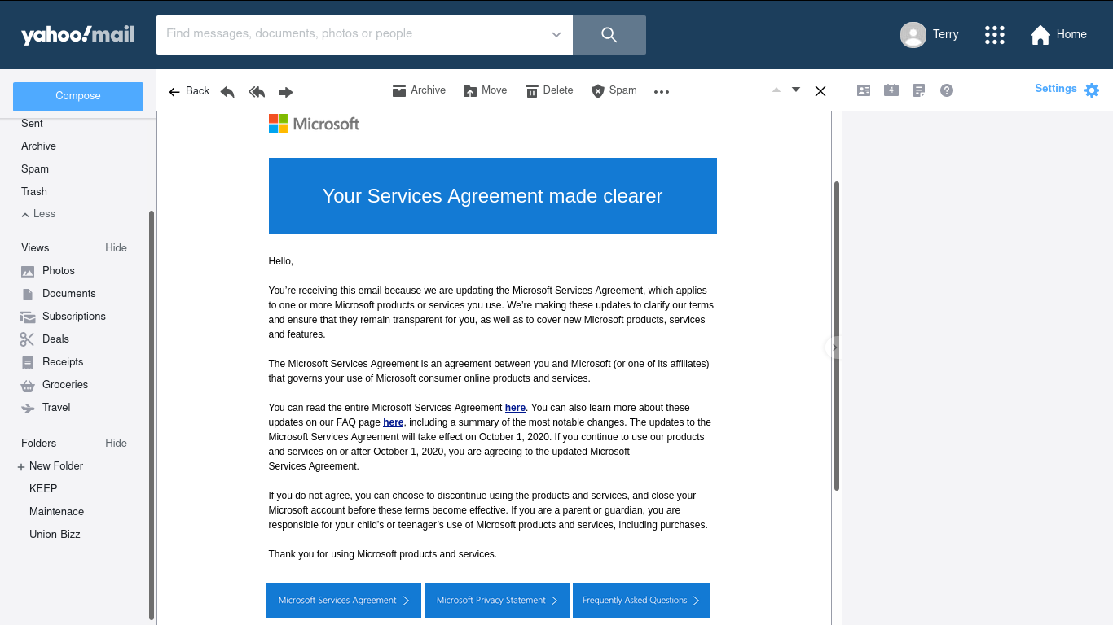The width and height of the screenshot is (1113, 625).
Task: Click the Yahoo Mail logo
Action: (x=78, y=35)
